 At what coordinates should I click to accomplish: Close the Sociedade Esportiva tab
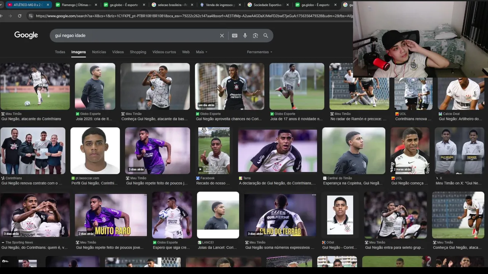click(287, 5)
